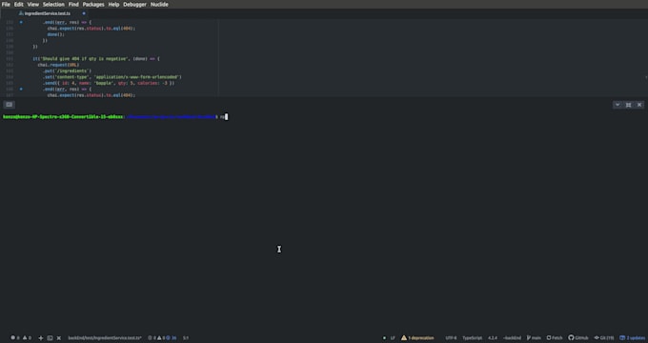The image size is (648, 343).
Task: Click the .set('content-type' code line
Action: [112, 77]
